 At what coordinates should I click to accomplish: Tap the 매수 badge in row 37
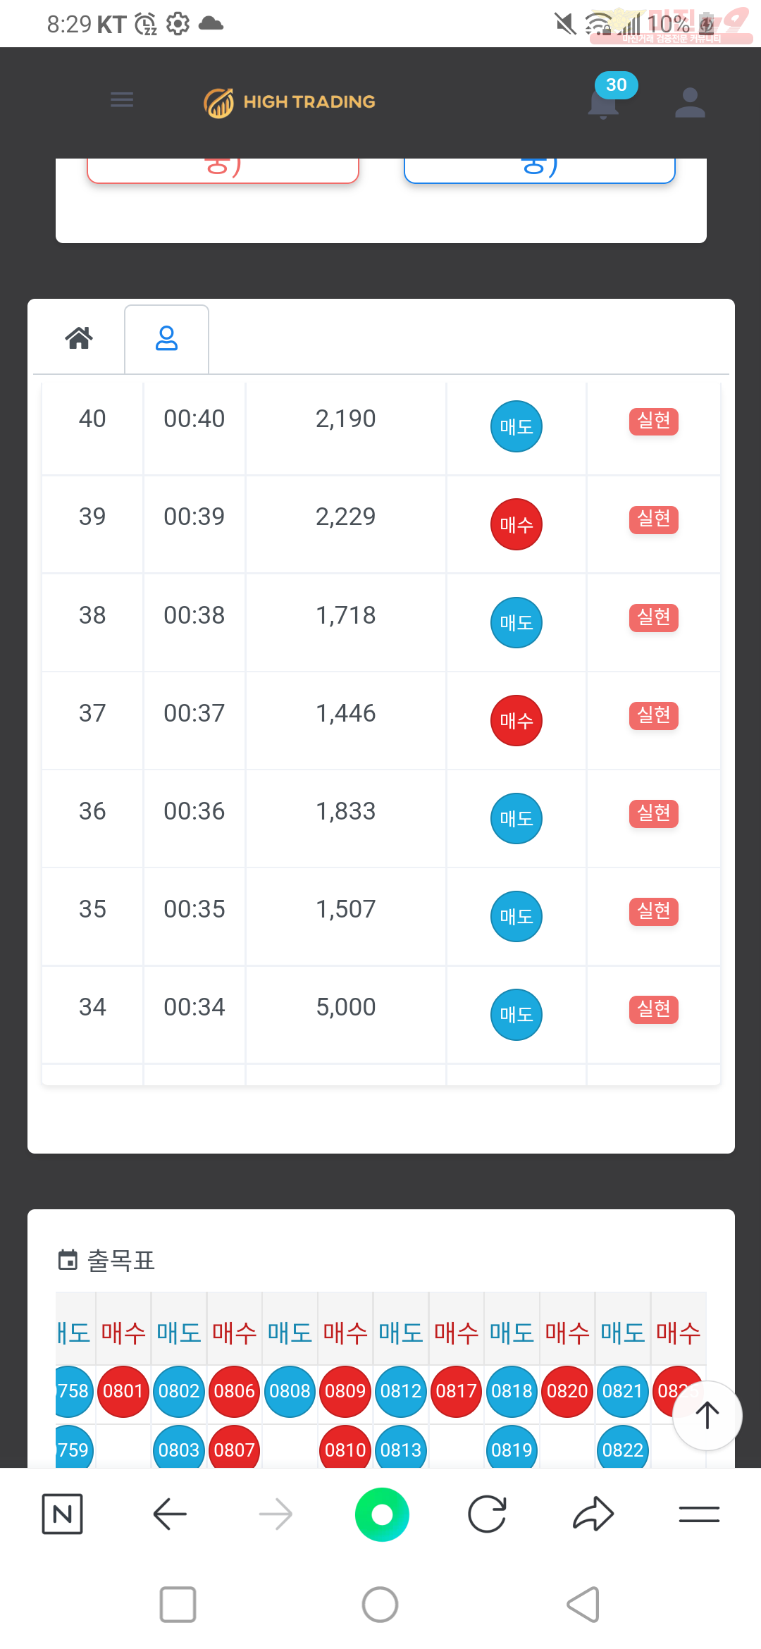(x=516, y=720)
